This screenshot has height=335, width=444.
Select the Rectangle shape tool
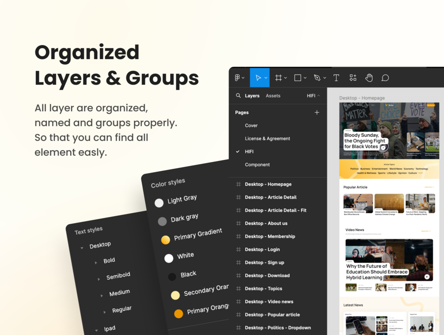pos(298,78)
